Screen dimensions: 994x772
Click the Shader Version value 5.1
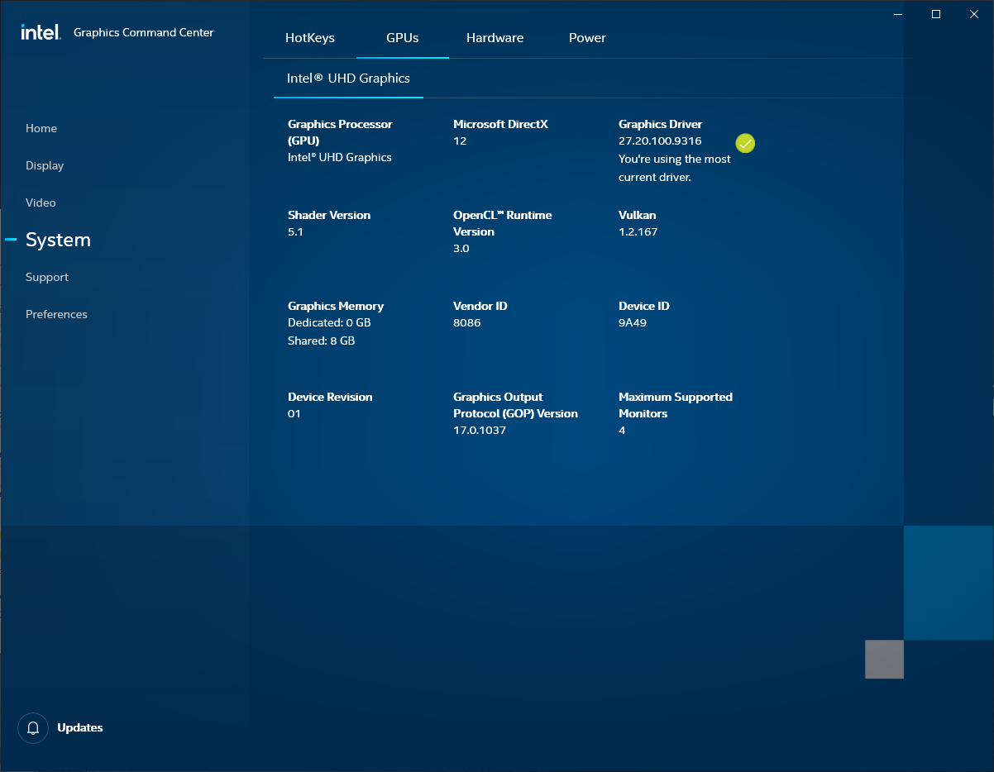[295, 231]
